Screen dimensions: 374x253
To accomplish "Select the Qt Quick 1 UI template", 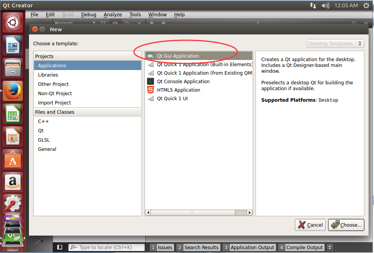I will [x=199, y=99].
